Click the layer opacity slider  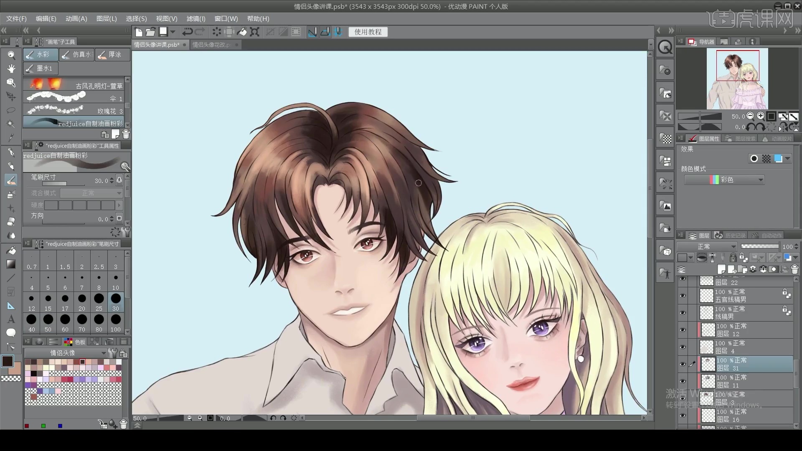pos(759,246)
